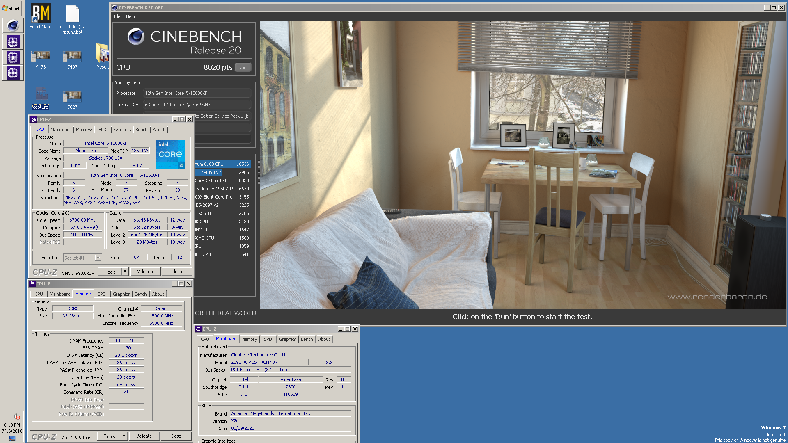Click the Cores x GHz field in Cinebench
Screen dimensions: 788x443
(197, 105)
